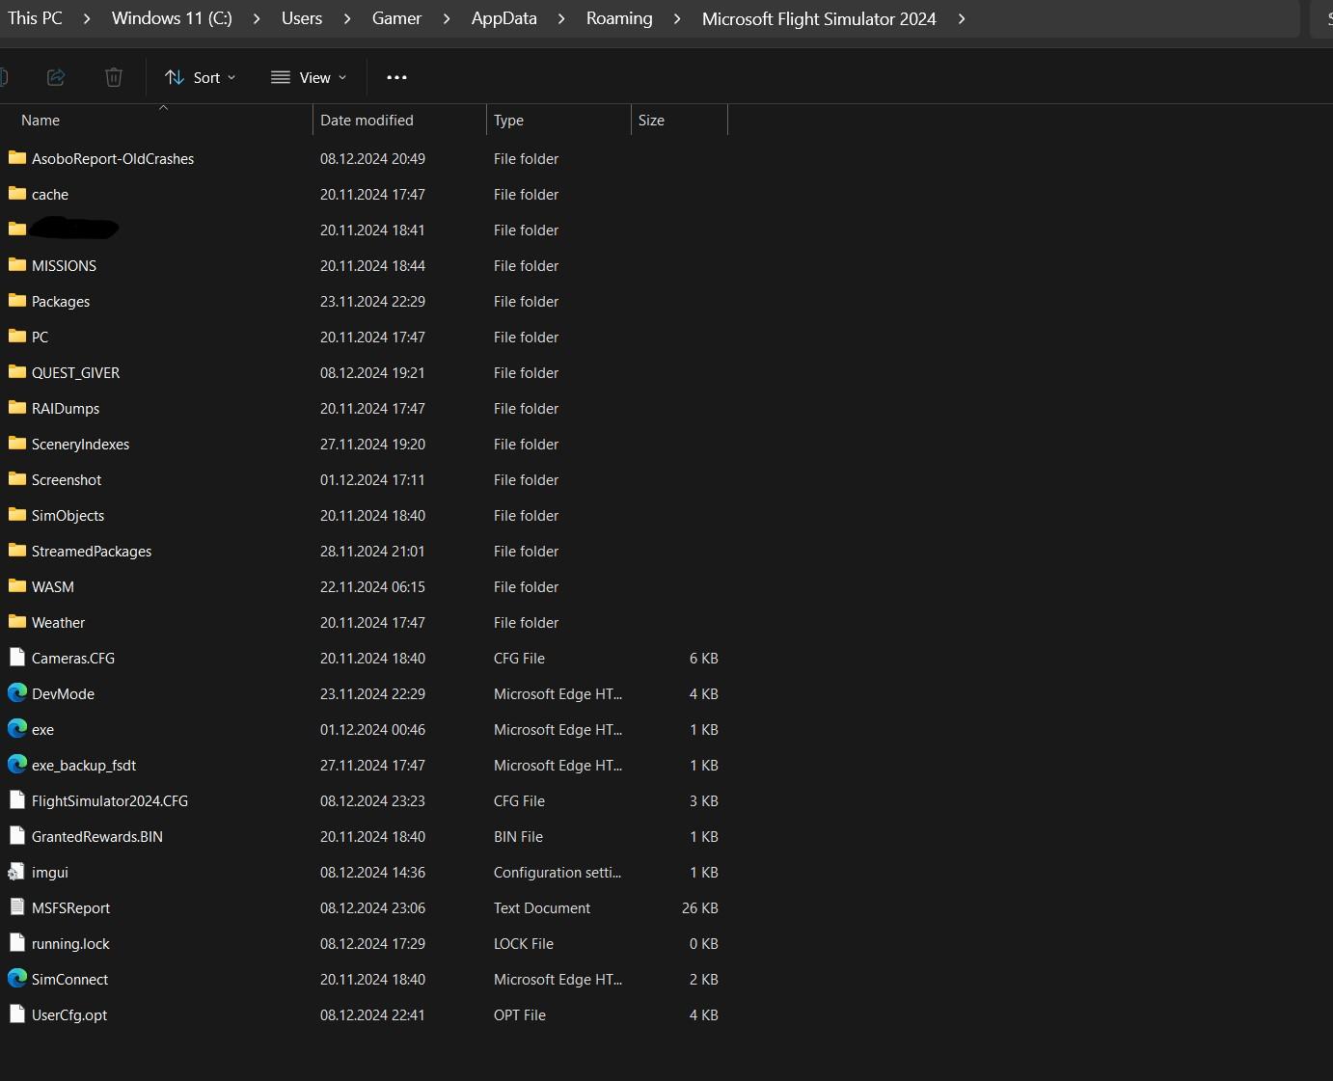Open the View dropdown menu
Image resolution: width=1333 pixels, height=1081 pixels.
[309, 77]
